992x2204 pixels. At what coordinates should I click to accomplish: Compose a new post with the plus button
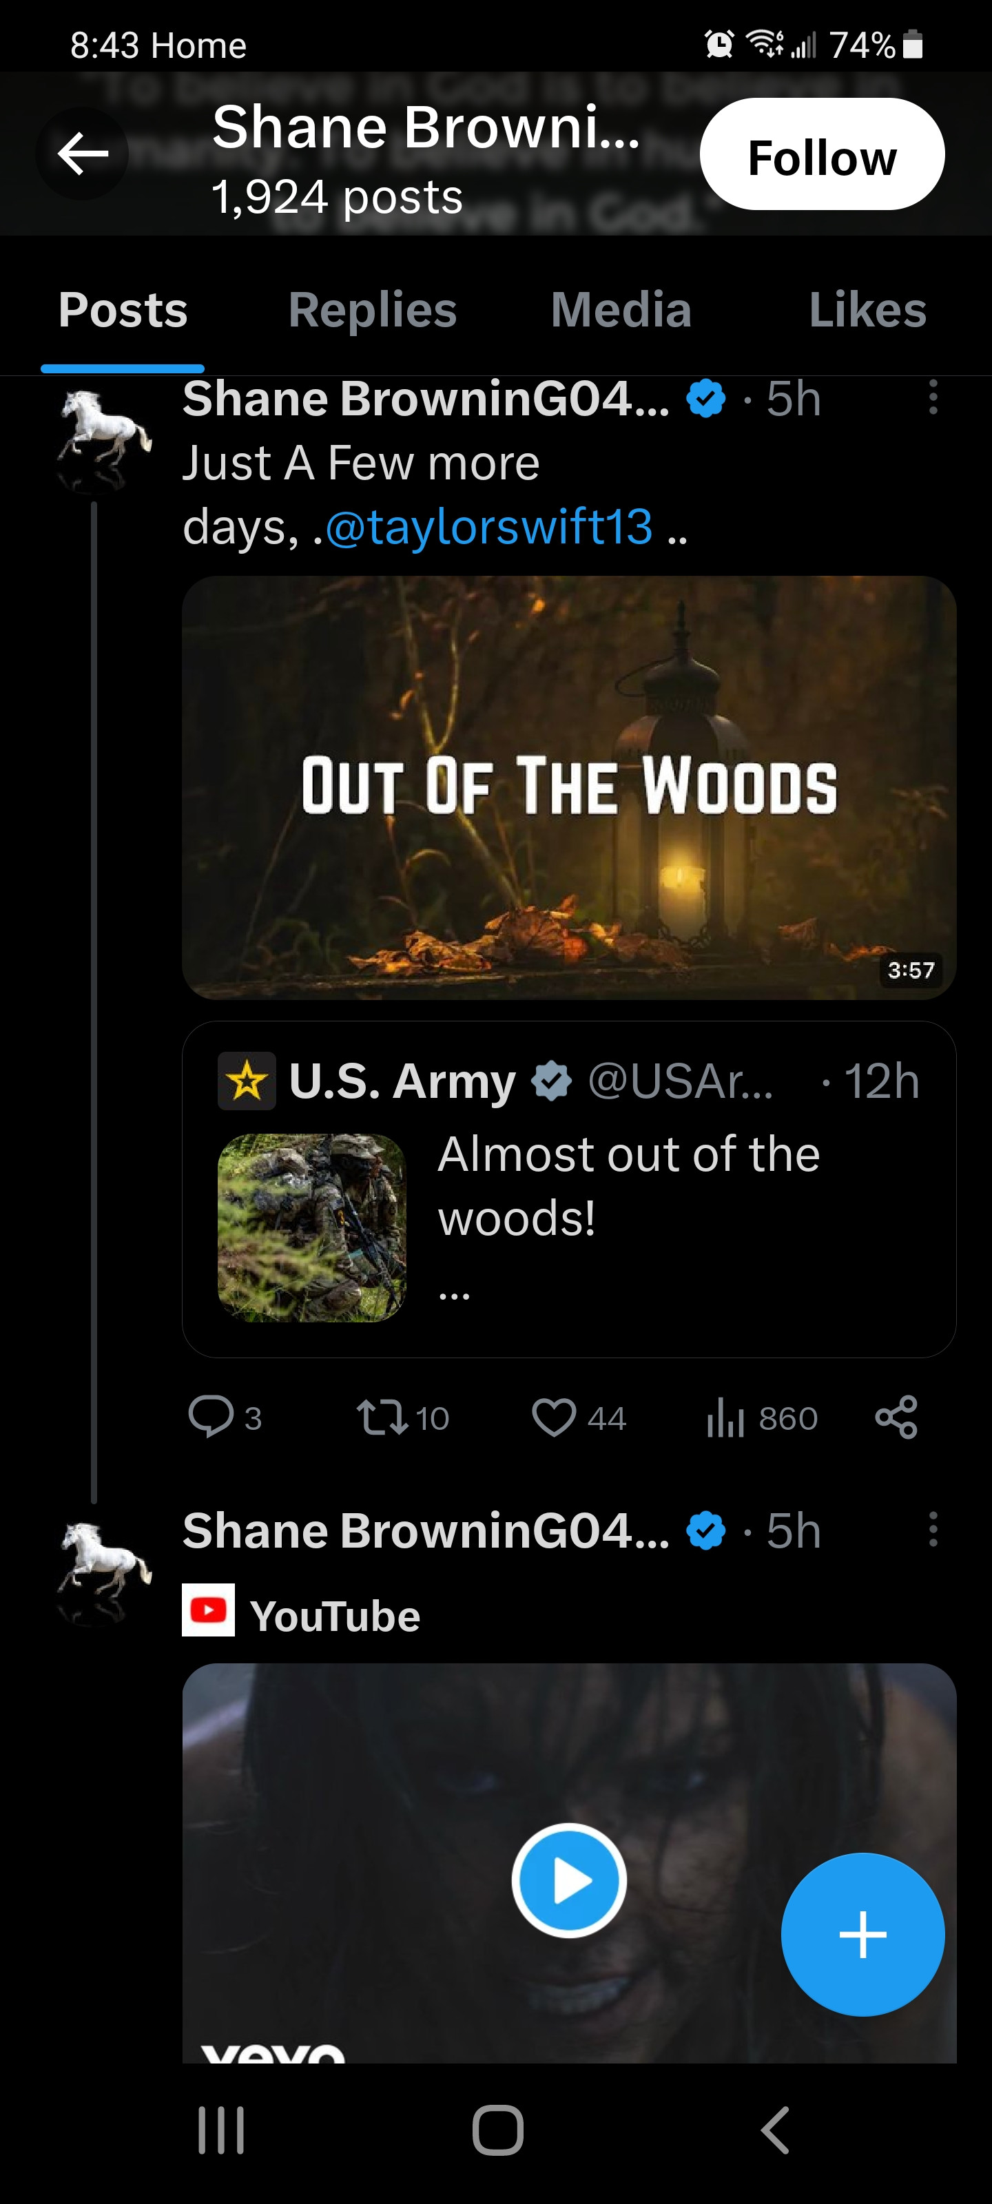coord(862,1935)
